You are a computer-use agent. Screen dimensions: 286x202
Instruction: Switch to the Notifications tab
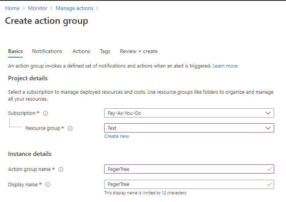click(x=47, y=51)
